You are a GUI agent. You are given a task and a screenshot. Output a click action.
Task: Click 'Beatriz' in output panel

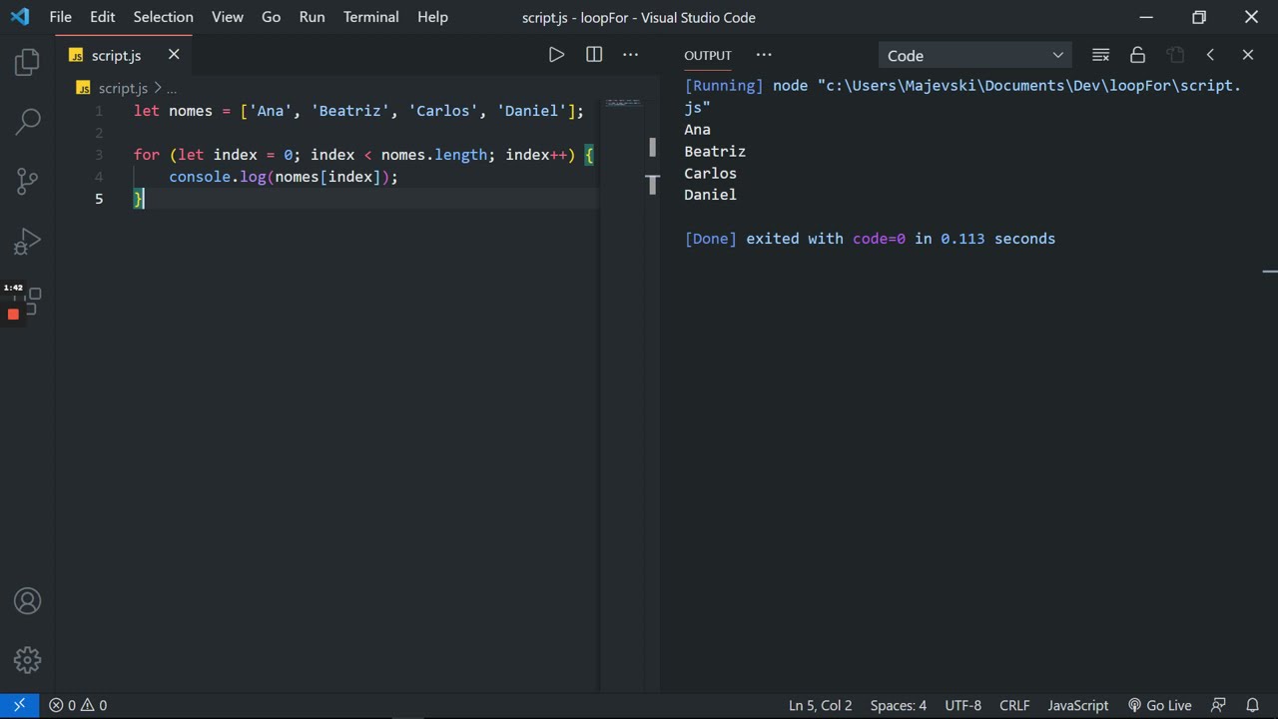[x=715, y=152]
